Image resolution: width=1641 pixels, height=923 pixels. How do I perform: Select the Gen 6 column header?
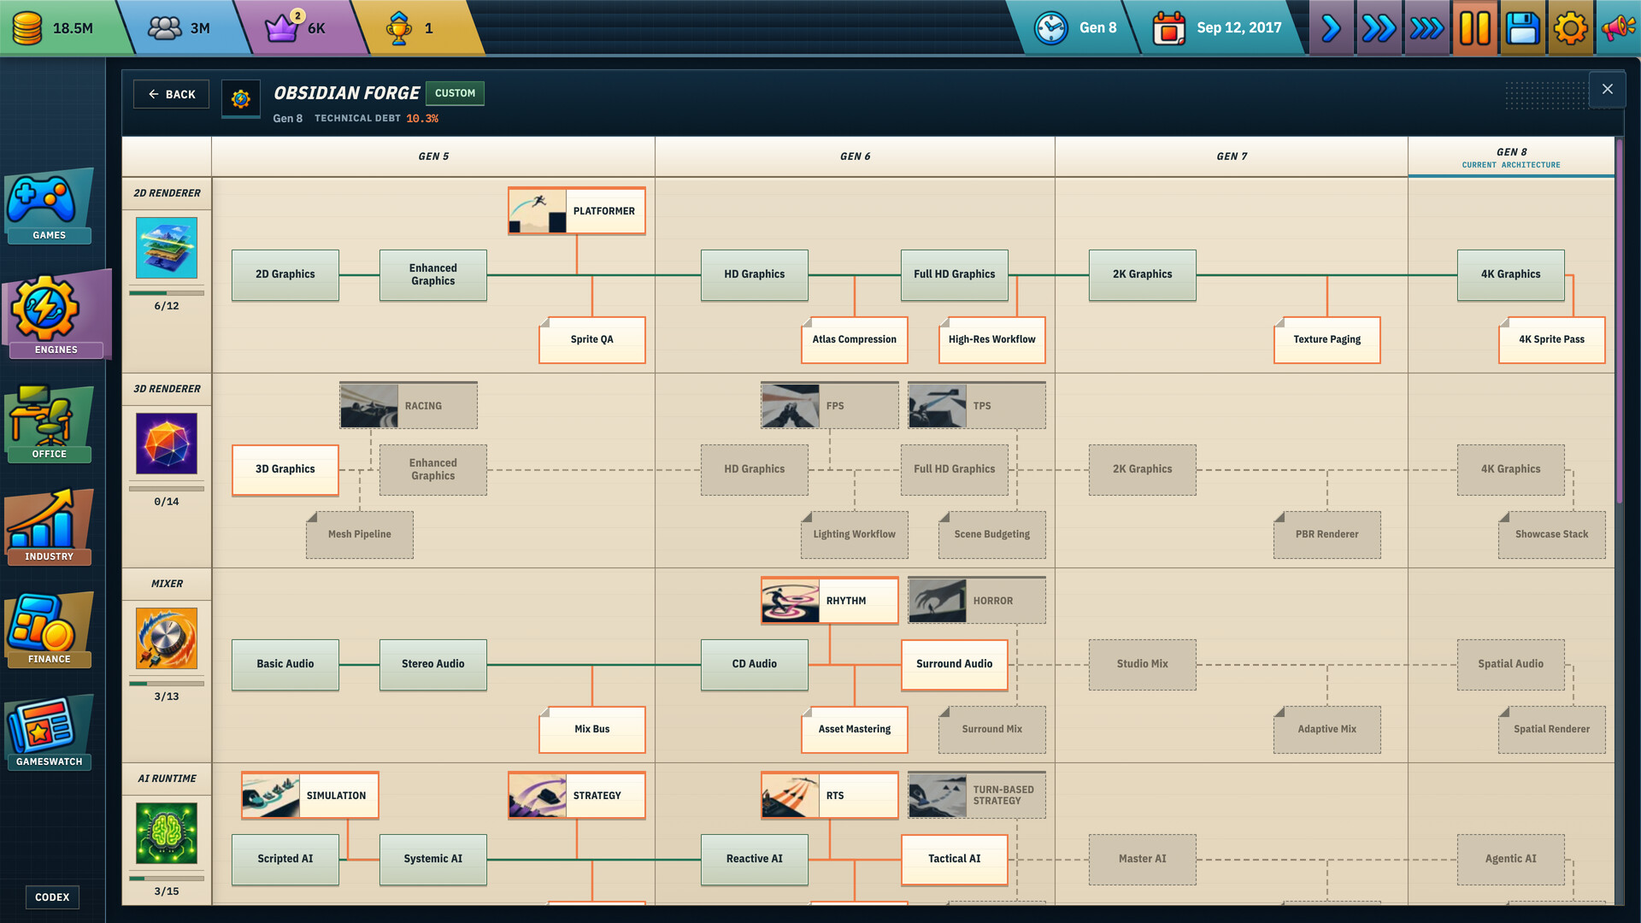855,156
